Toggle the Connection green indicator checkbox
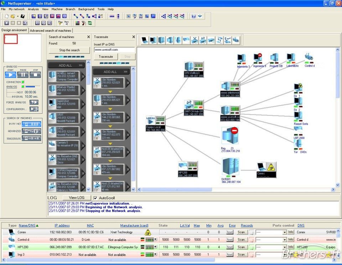Screen dimensions: 342x265 (x=23, y=82)
